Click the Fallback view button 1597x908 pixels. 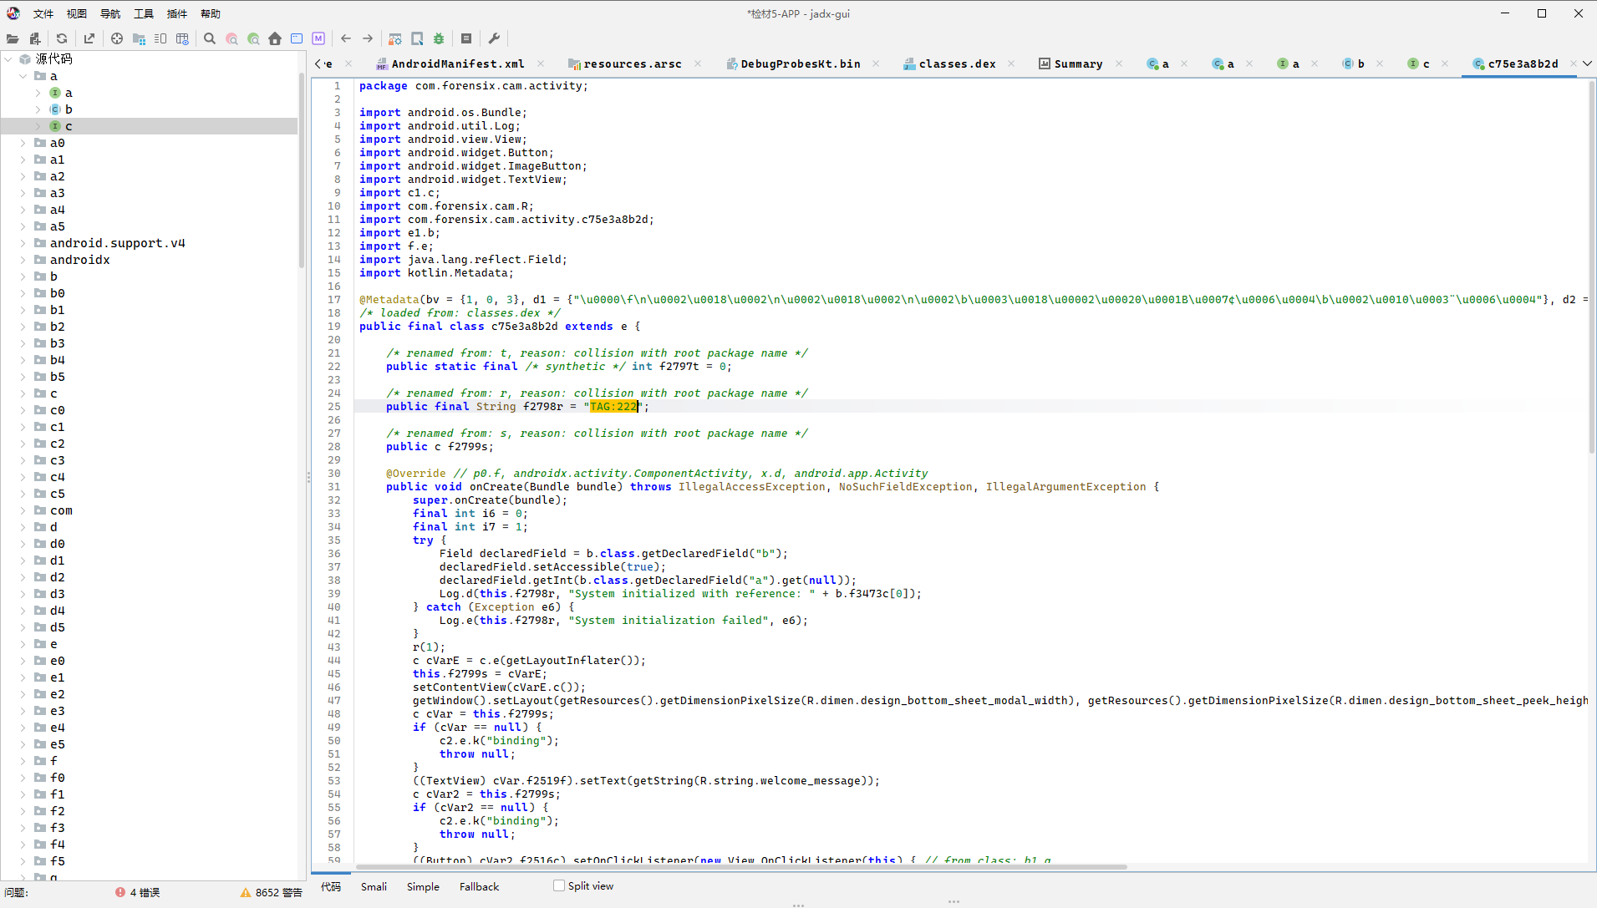click(x=479, y=886)
